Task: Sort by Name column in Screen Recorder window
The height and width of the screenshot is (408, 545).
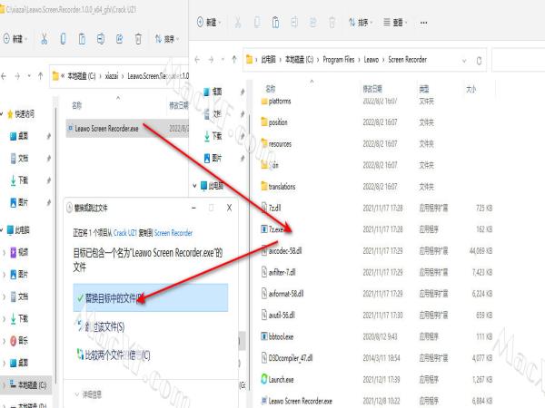Action: click(271, 89)
